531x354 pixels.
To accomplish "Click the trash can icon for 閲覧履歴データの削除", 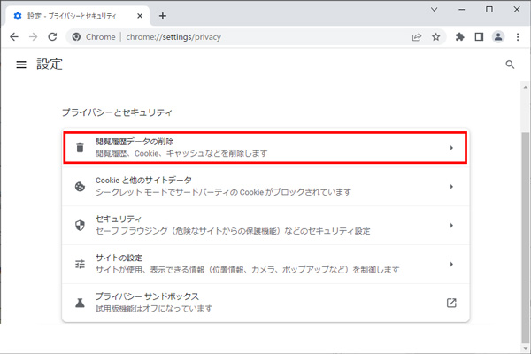I will pyautogui.click(x=80, y=148).
